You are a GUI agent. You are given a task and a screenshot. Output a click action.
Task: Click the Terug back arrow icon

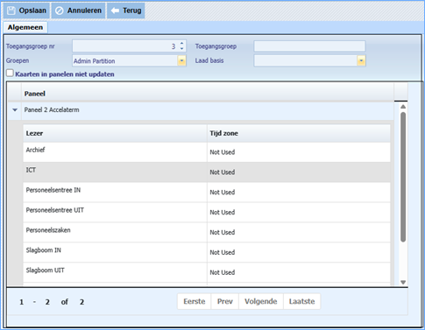tap(115, 11)
